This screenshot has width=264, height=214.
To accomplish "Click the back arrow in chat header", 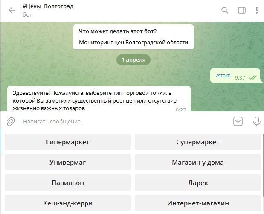I will pos(12,10).
